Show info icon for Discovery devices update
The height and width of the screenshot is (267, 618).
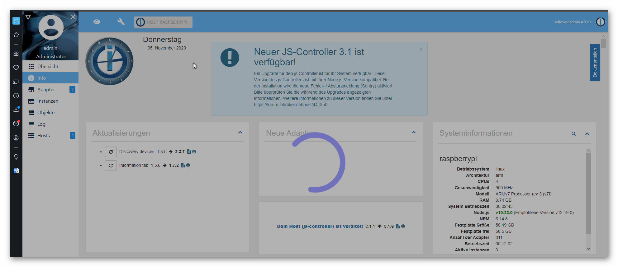tap(194, 152)
